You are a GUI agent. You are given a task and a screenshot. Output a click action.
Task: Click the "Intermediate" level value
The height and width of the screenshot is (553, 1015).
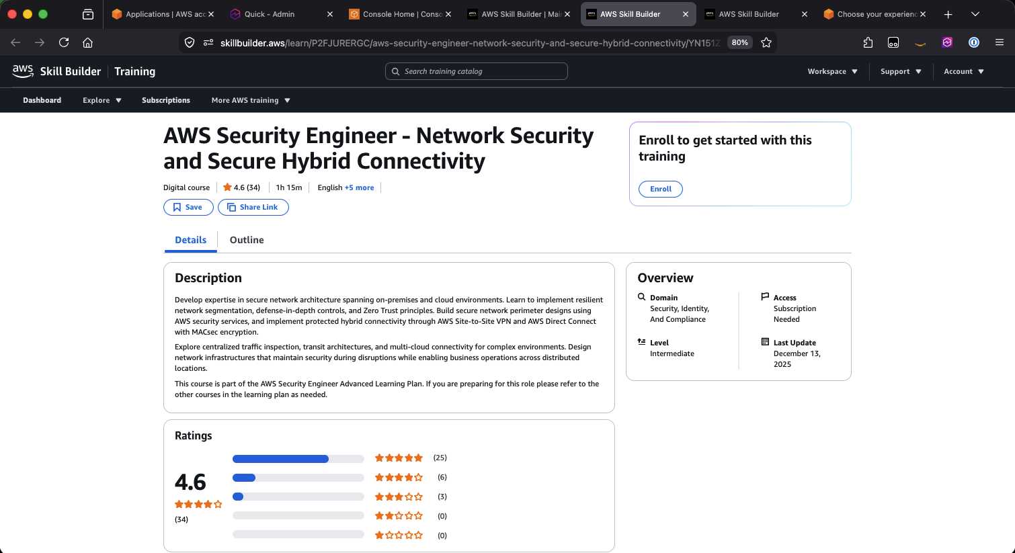[x=672, y=353]
